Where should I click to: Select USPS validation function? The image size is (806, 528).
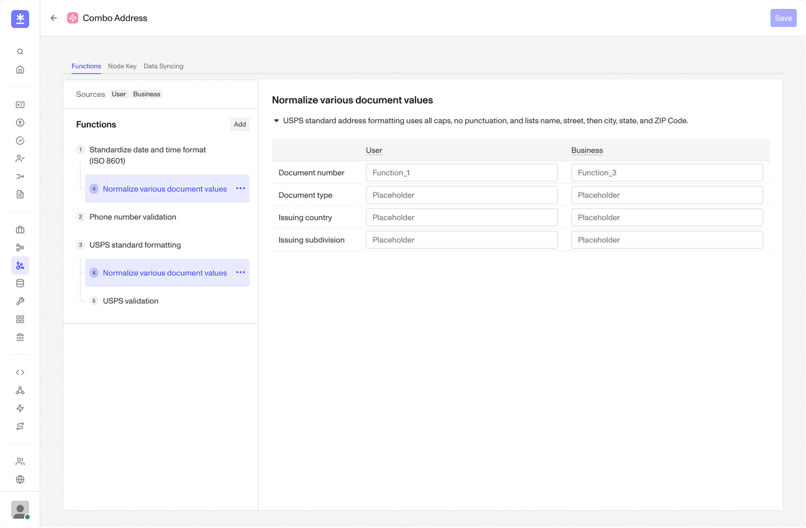130,301
